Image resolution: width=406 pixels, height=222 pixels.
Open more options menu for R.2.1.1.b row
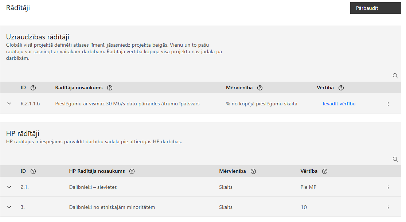pos(388,104)
